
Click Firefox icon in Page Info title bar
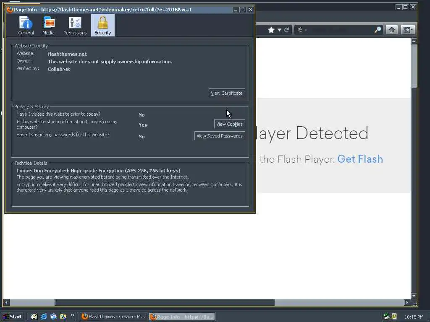[x=10, y=10]
